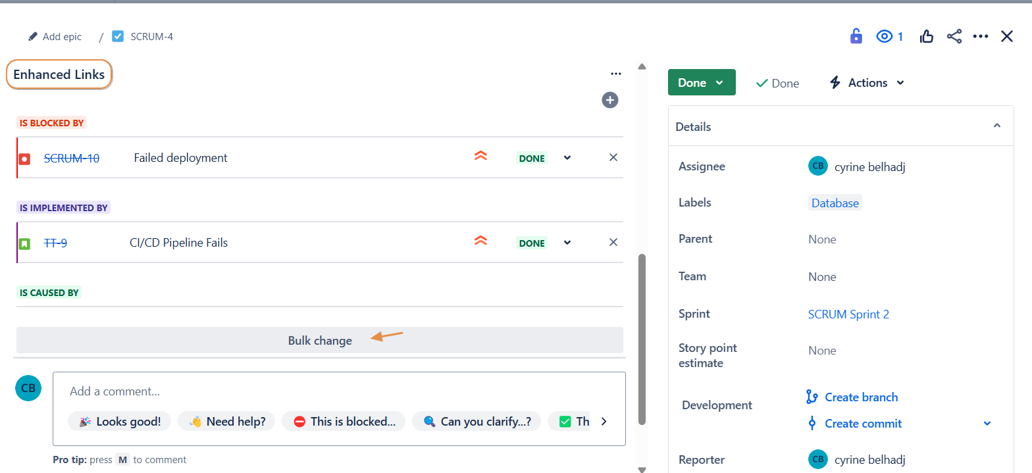Image resolution: width=1032 pixels, height=473 pixels.
Task: Toggle the watch eye icon
Action: (884, 36)
